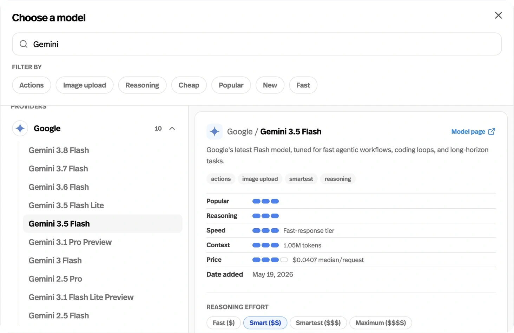Choose Maximum ($$$$) reasoning effort
Viewport: 514px width, 333px height.
coord(381,323)
